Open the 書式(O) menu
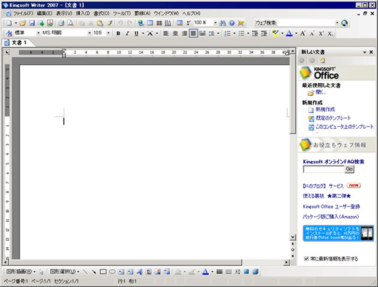Screen dimensions: 378x287 click(101, 14)
